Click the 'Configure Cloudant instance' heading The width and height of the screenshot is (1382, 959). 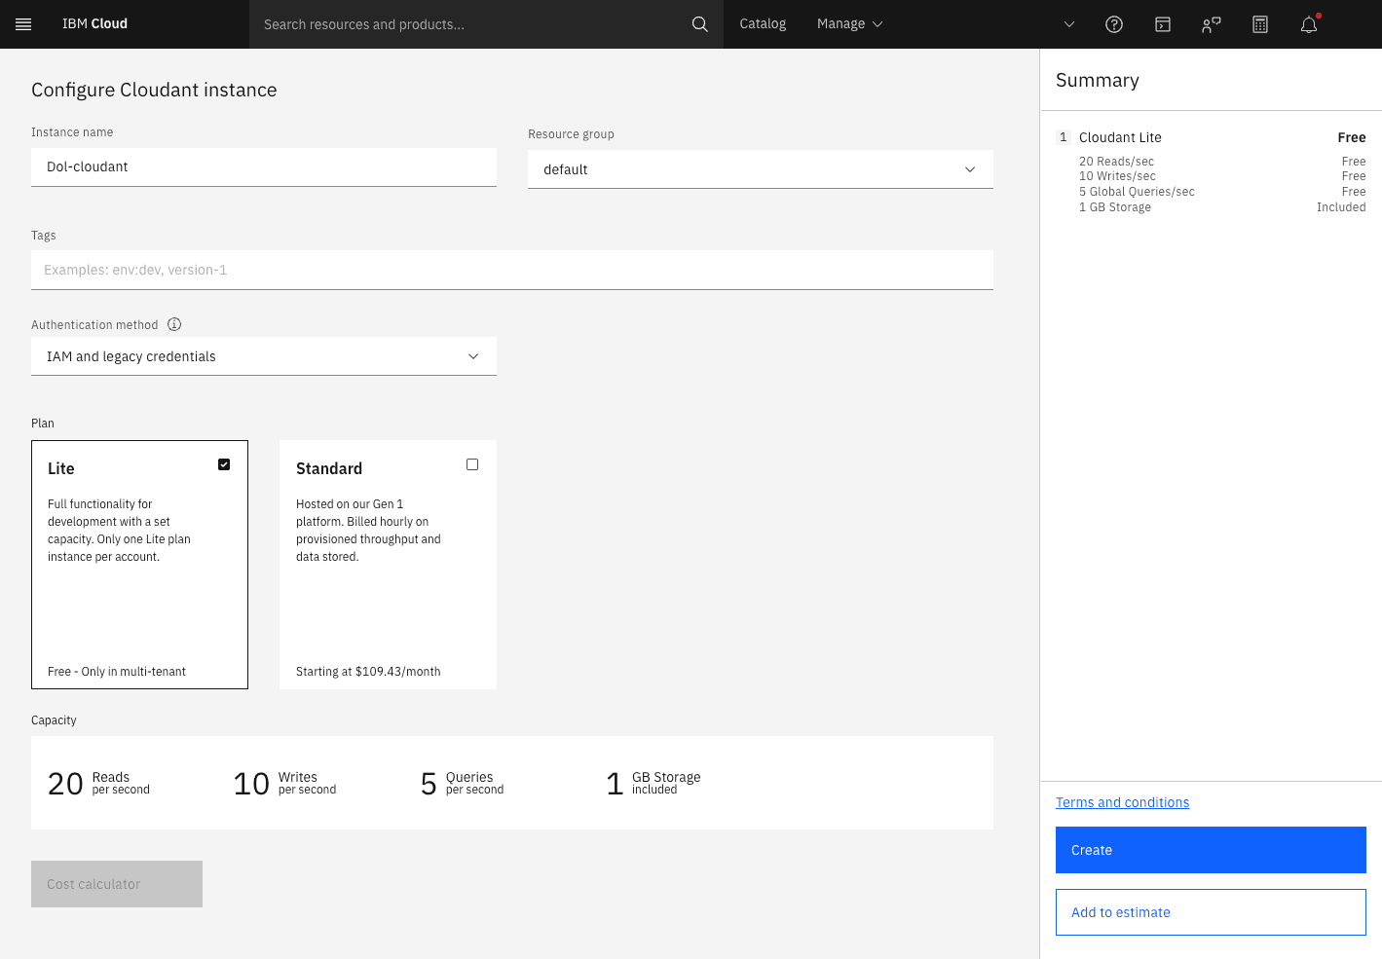point(154,90)
